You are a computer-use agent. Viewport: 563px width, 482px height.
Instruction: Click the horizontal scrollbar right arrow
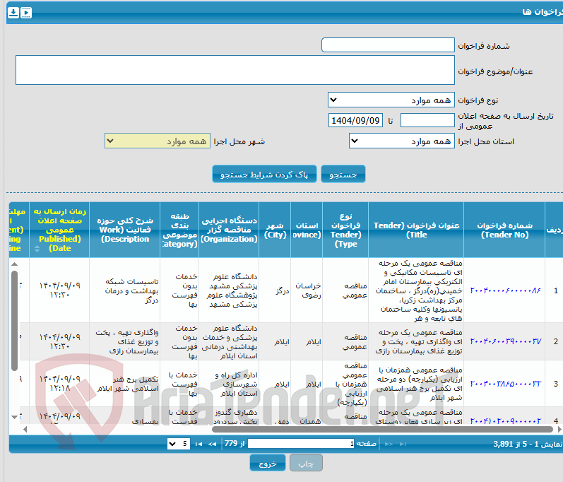(x=559, y=429)
